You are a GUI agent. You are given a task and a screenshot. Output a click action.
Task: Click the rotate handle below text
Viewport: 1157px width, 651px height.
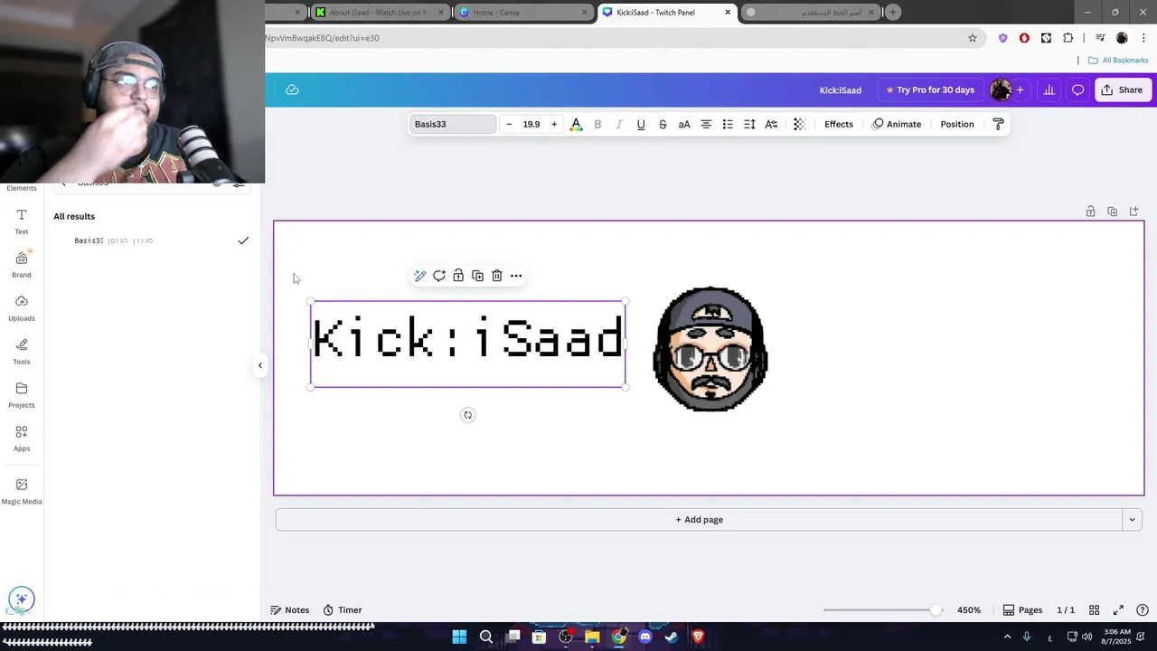click(467, 415)
